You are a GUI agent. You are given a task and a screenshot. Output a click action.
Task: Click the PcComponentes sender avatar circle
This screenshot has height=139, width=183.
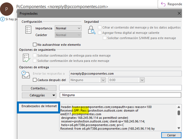tap(7, 9)
